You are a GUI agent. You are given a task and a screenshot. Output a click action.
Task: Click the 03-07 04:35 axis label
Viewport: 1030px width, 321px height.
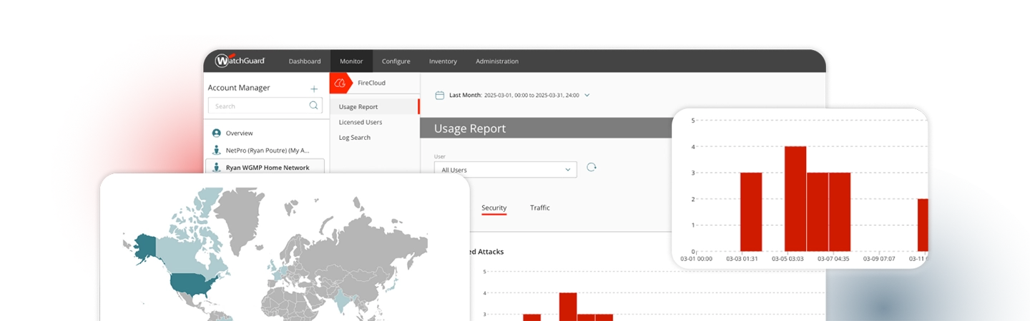[x=833, y=259]
